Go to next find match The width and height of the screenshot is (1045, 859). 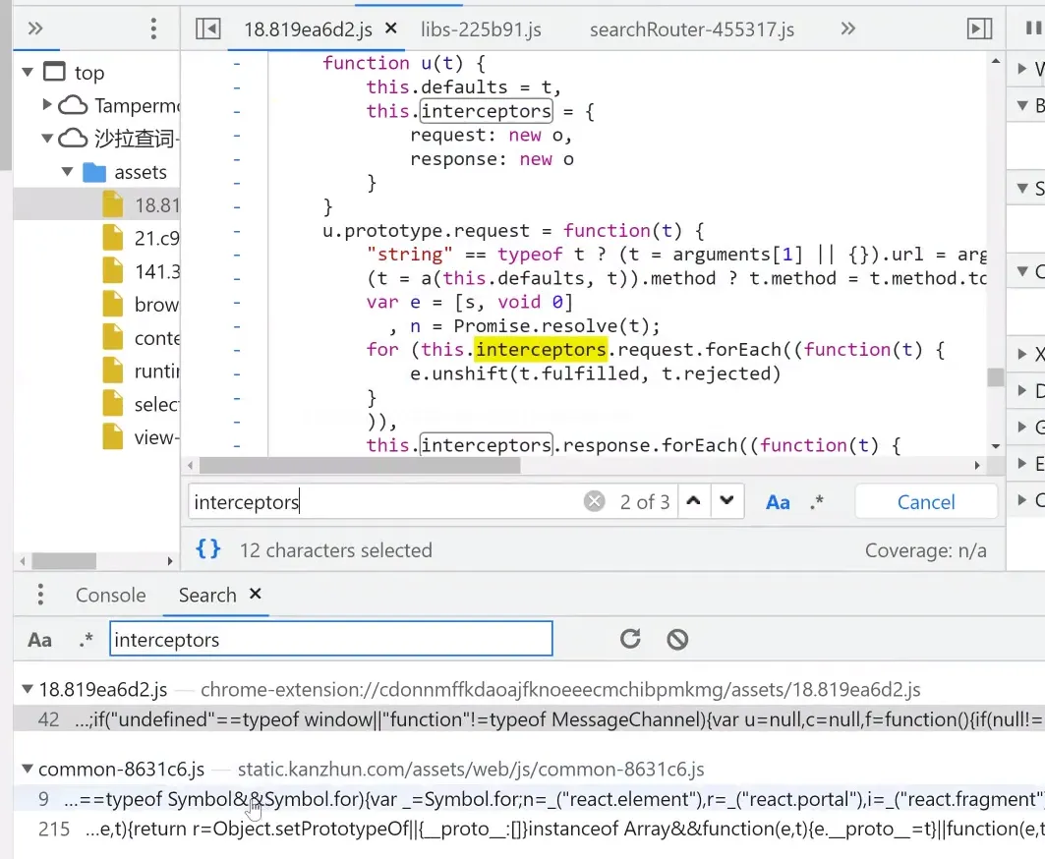(727, 500)
